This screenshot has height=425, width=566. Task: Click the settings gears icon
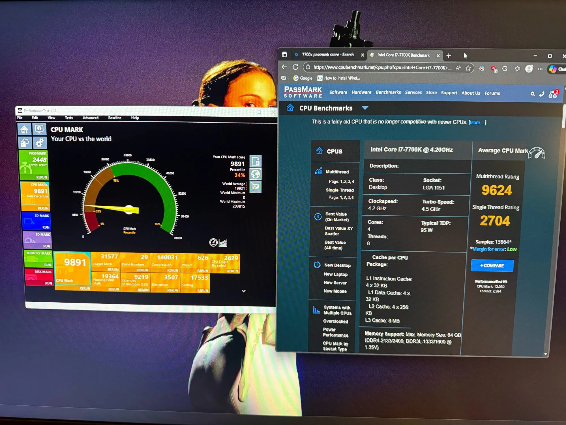pos(39,143)
